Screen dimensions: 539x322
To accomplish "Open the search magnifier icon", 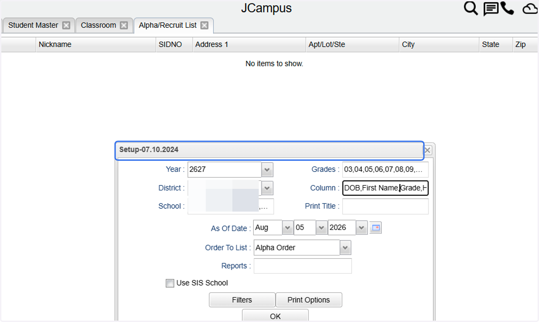I will tap(471, 8).
